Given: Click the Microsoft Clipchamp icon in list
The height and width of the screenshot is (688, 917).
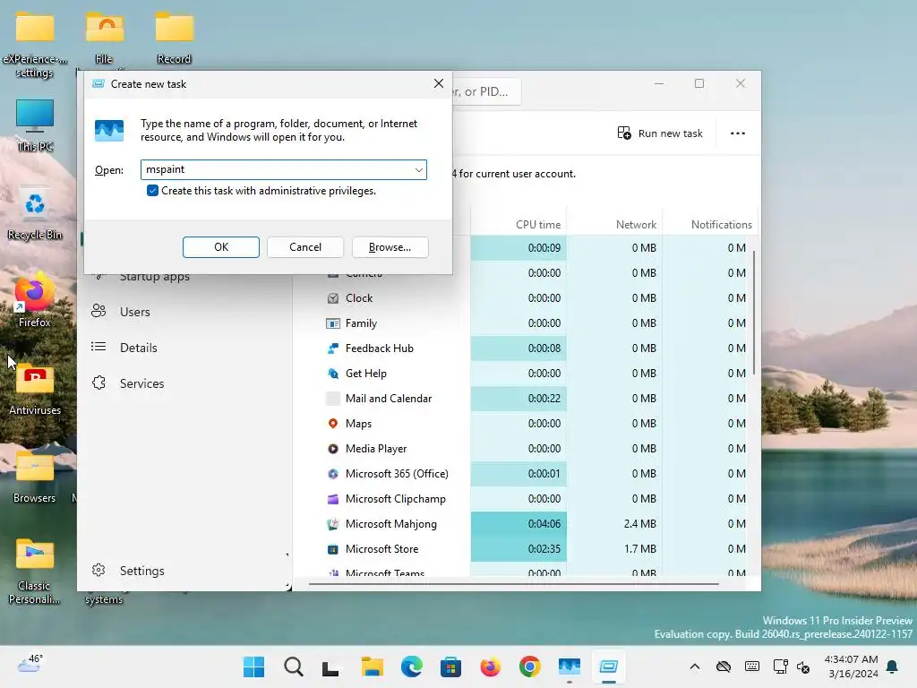Looking at the screenshot, I should [x=333, y=499].
